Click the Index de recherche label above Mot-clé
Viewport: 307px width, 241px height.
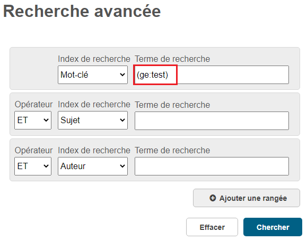click(94, 59)
